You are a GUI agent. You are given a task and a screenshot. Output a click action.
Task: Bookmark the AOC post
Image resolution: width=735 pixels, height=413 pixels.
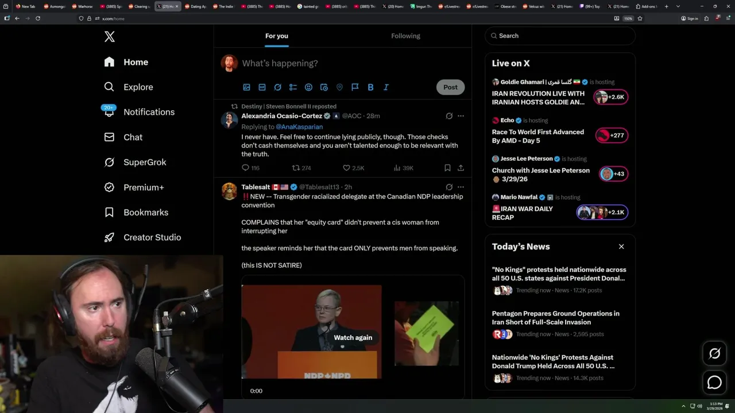tap(447, 168)
